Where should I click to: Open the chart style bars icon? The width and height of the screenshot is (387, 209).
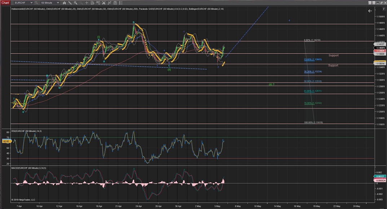tap(64, 3)
